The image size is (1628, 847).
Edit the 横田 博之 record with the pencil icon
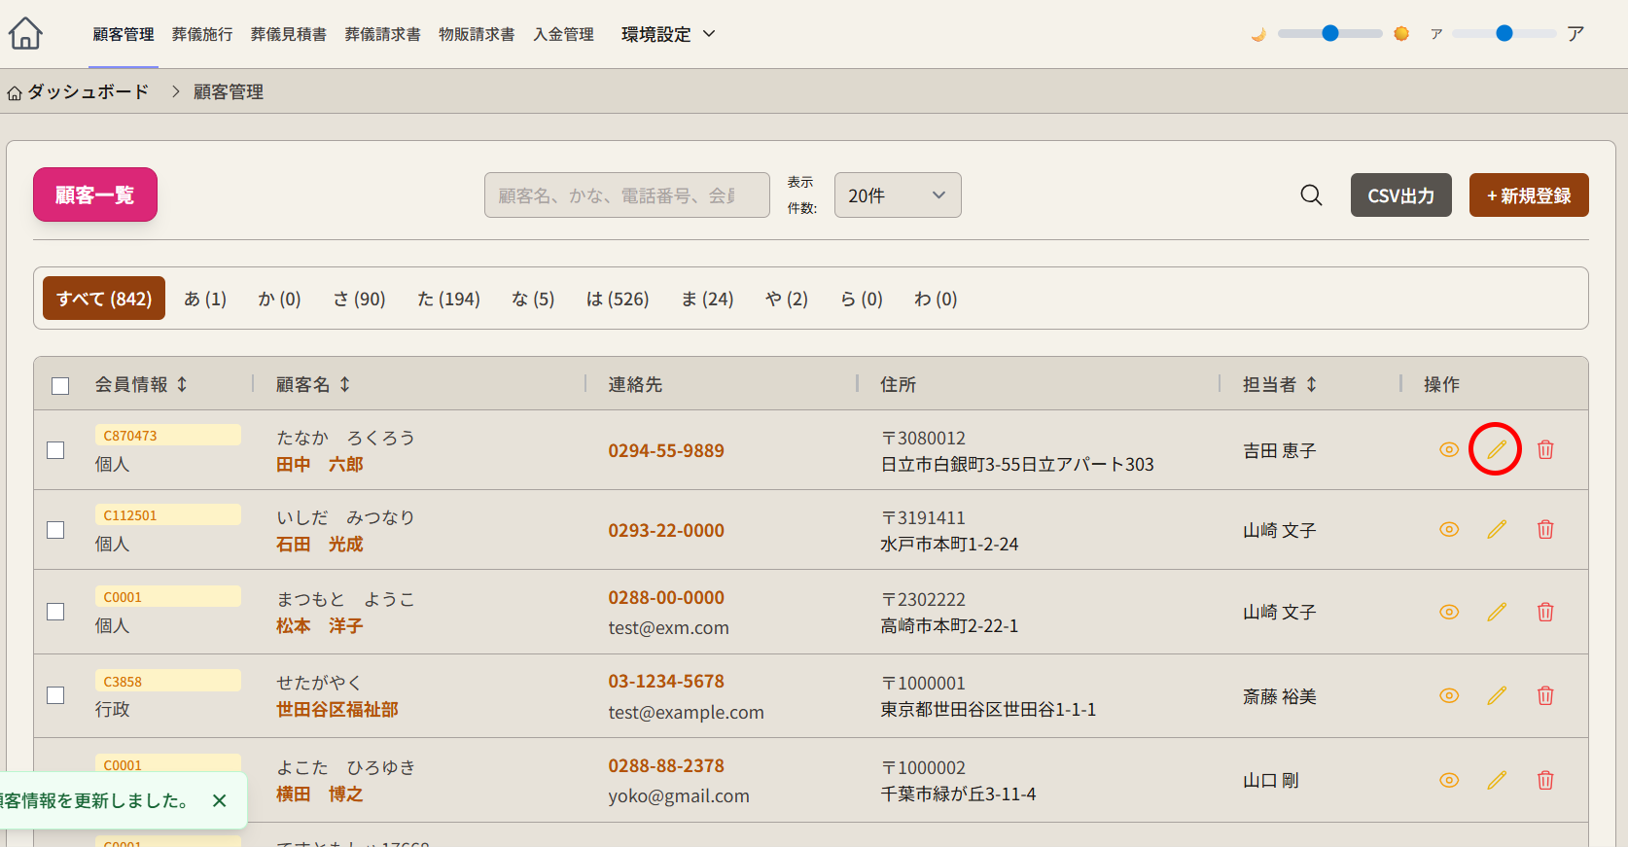1496,781
